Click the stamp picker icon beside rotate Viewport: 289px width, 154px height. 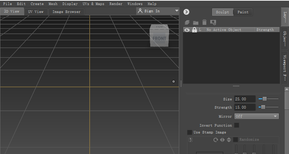pos(190,140)
